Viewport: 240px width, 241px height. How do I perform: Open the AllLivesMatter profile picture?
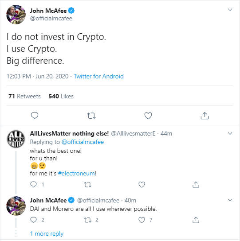(16, 139)
